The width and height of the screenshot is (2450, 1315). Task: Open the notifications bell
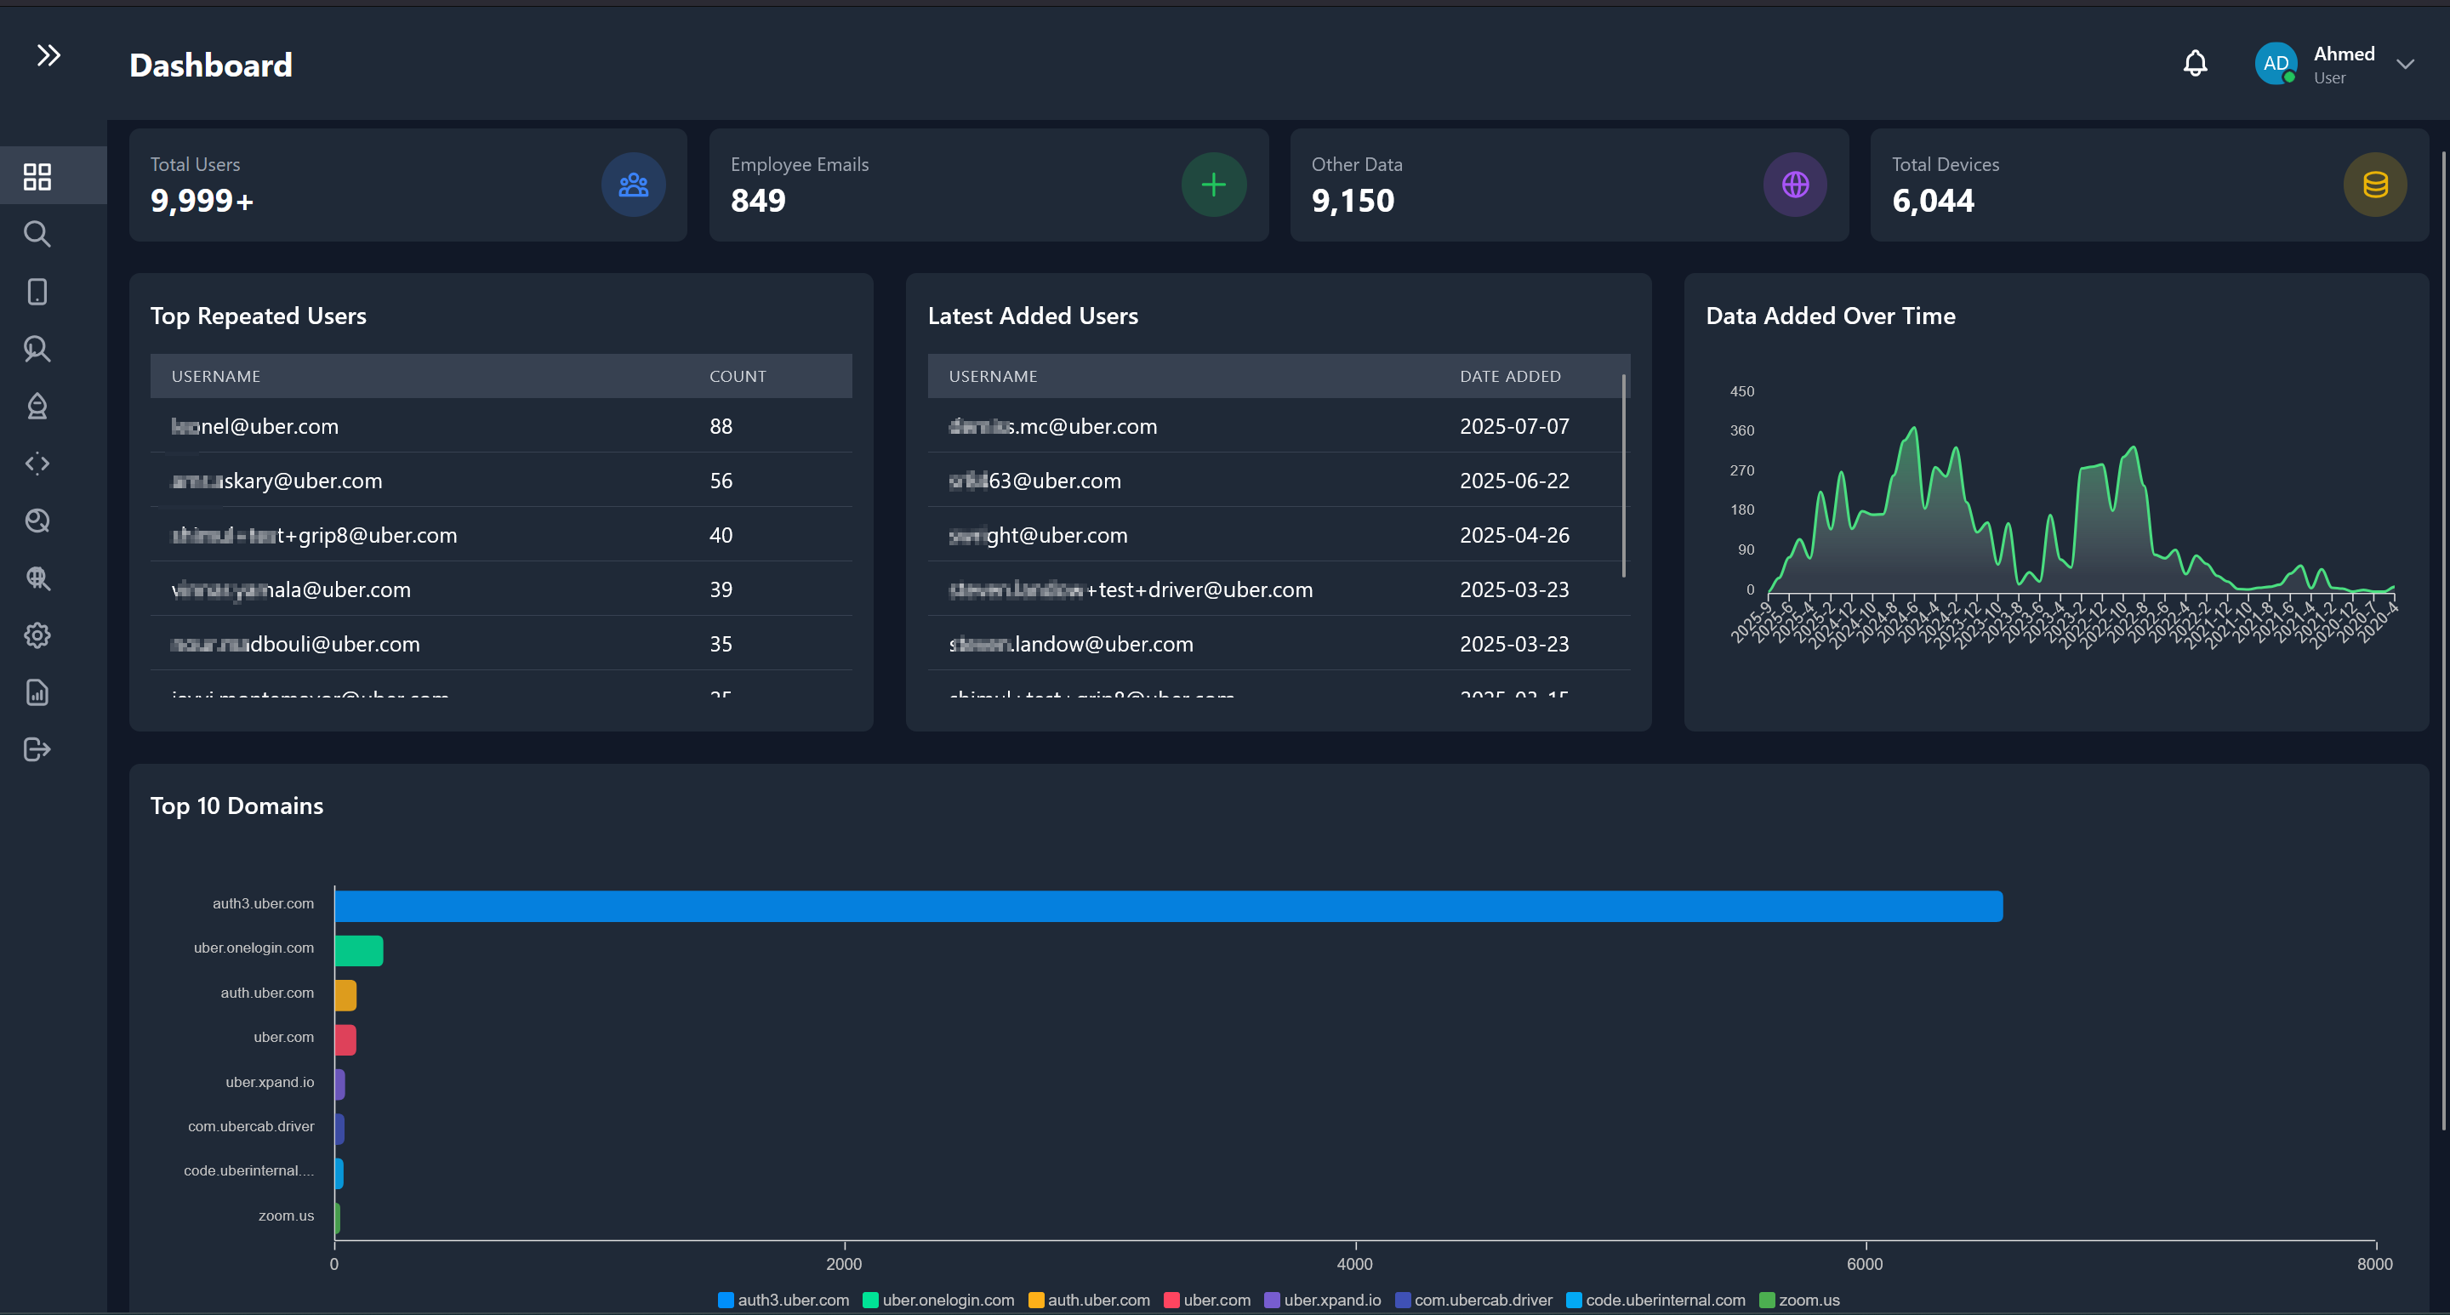[2194, 64]
